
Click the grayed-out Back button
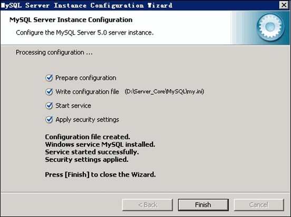point(148,205)
